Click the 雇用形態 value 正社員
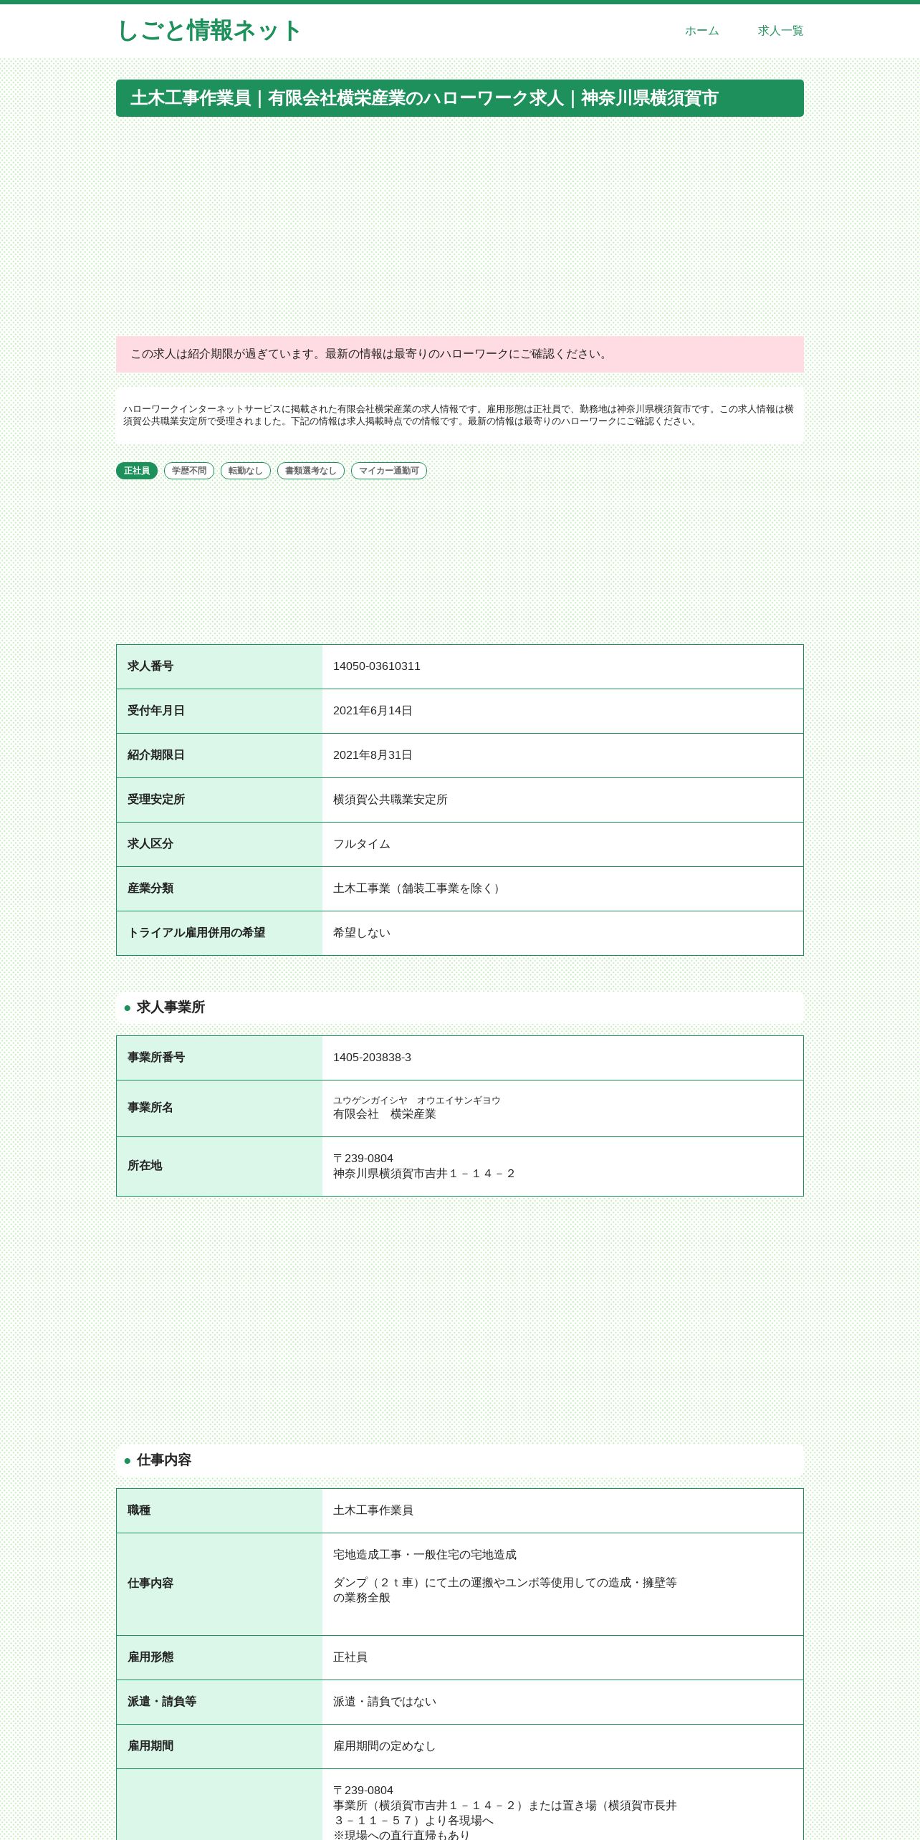Image resolution: width=920 pixels, height=1840 pixels. [350, 1657]
